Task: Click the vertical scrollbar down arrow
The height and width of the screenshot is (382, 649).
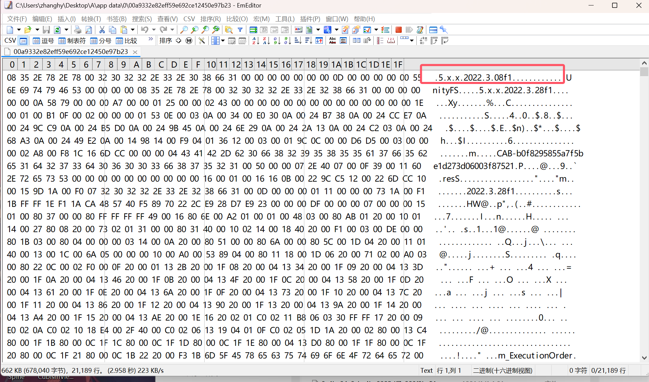Action: click(x=644, y=358)
